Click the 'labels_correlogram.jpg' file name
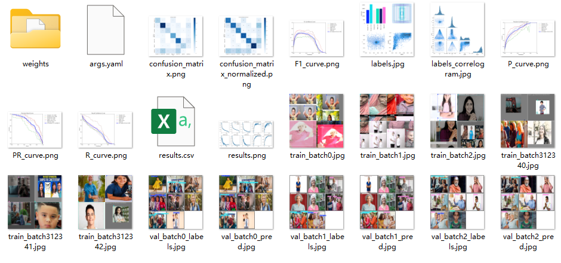The height and width of the screenshot is (263, 561). 457,69
